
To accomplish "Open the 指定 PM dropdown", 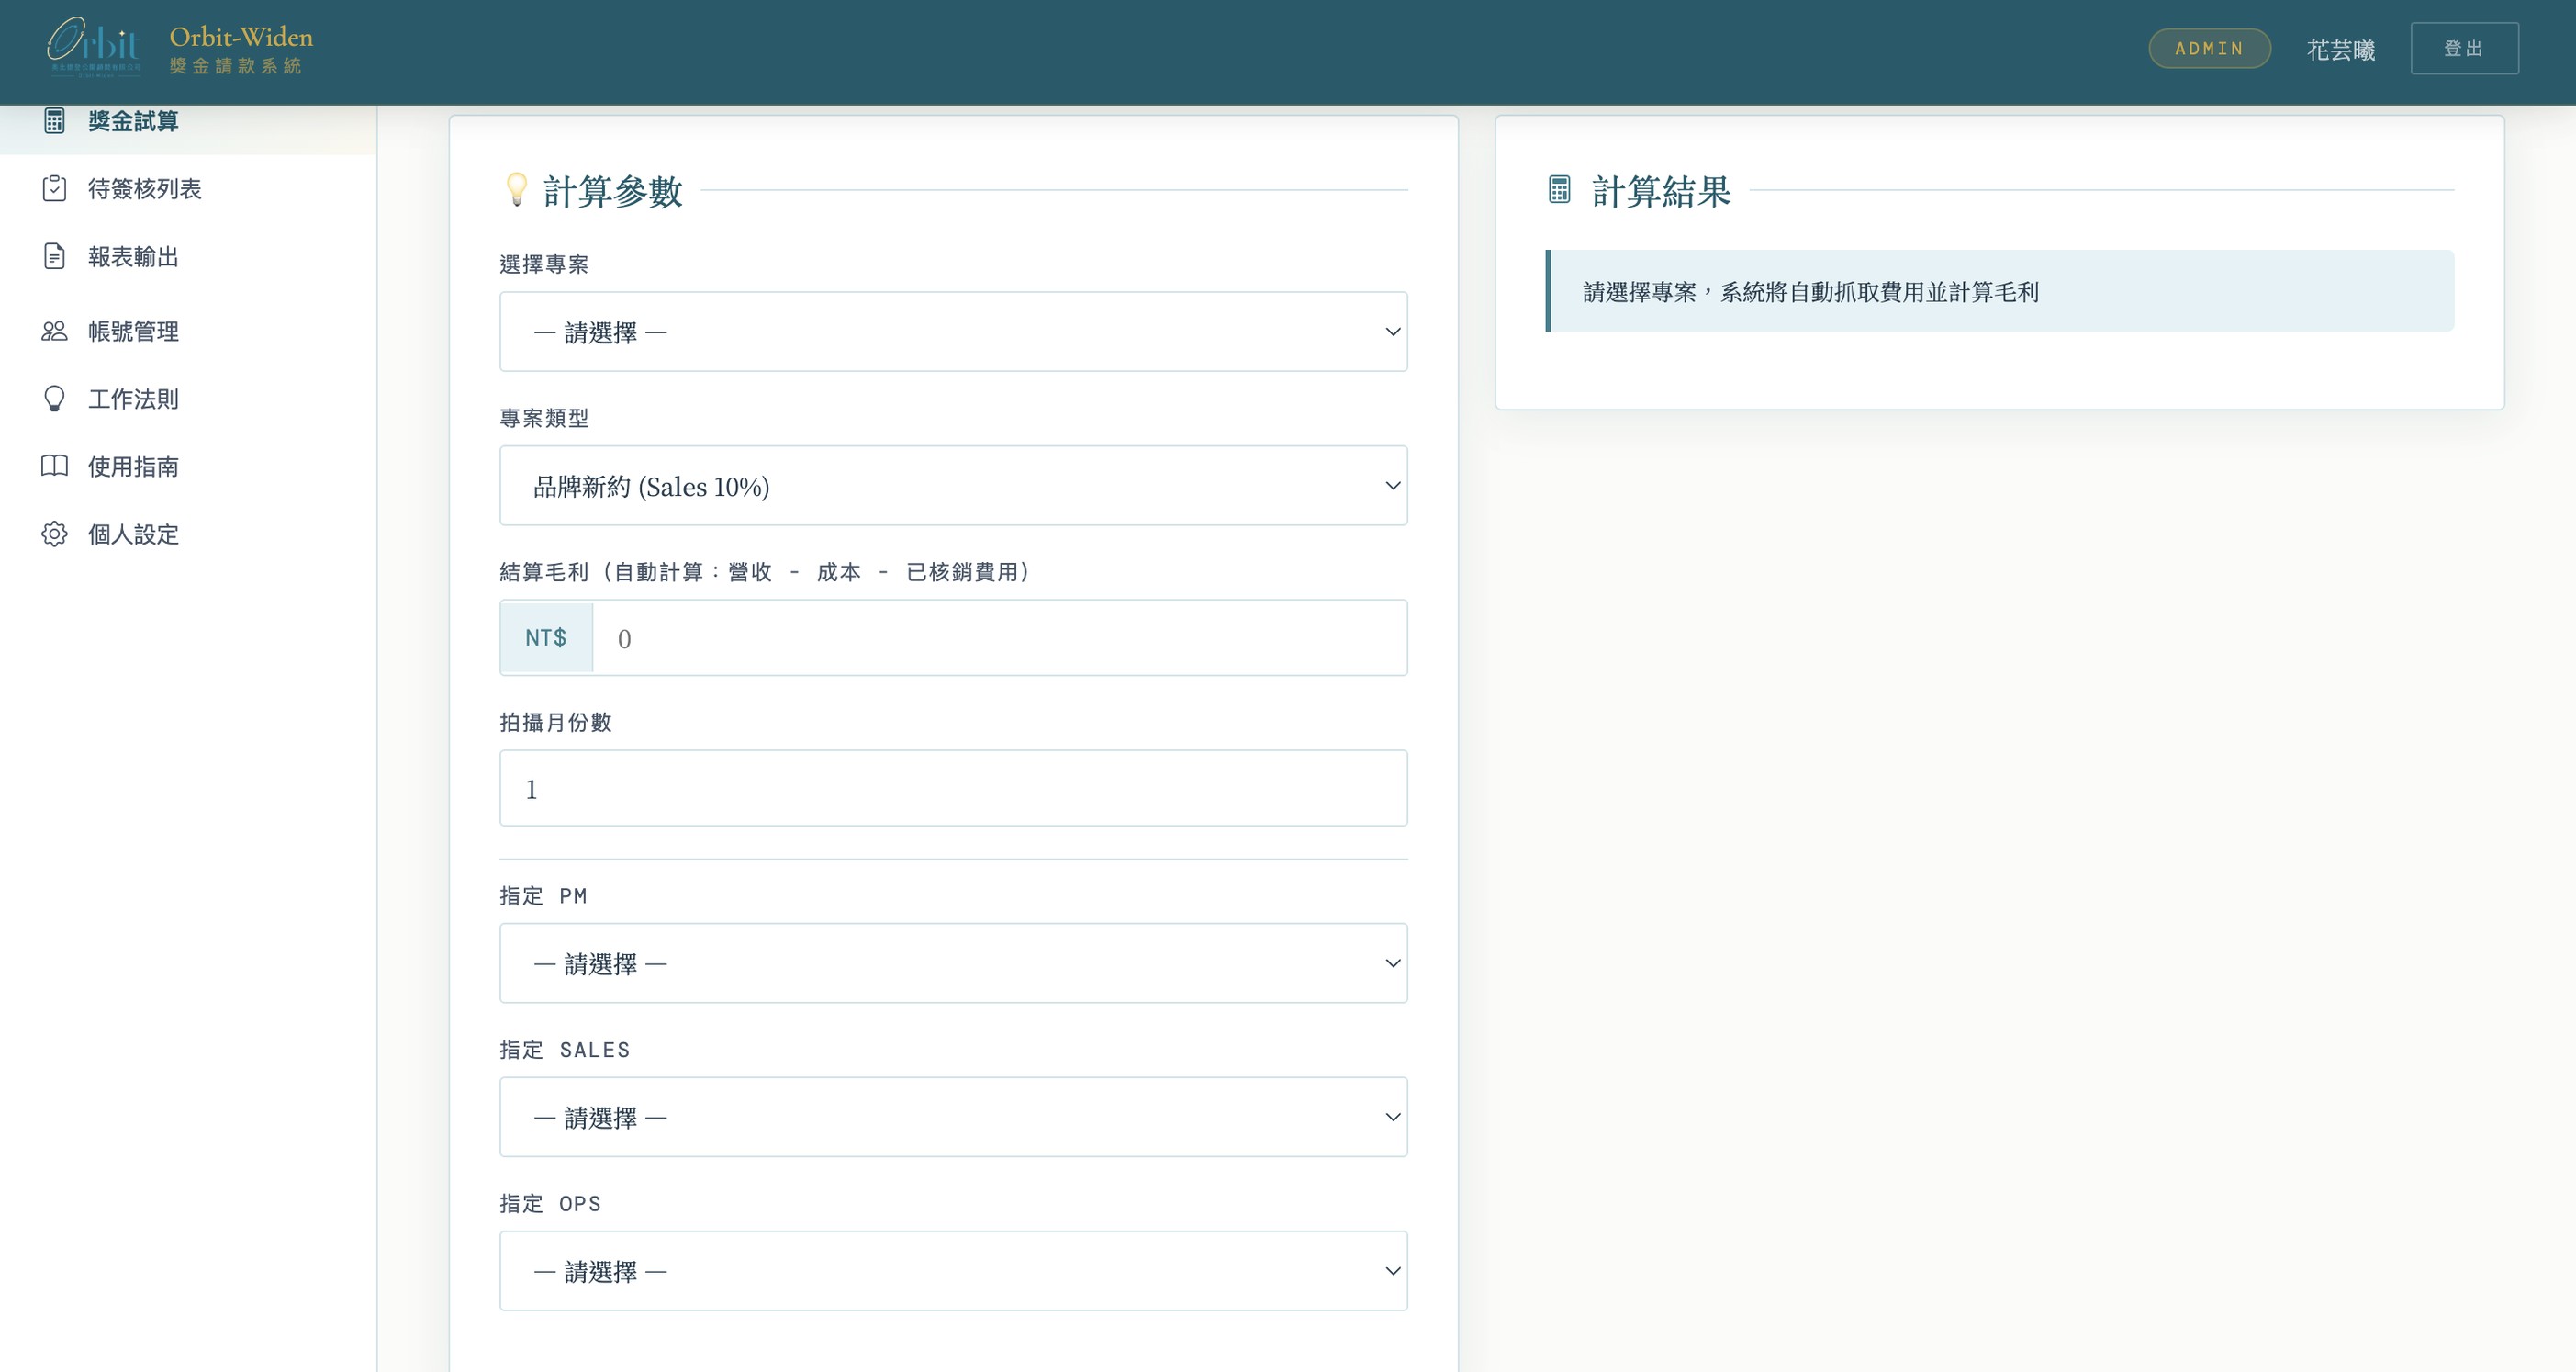I will coord(952,963).
